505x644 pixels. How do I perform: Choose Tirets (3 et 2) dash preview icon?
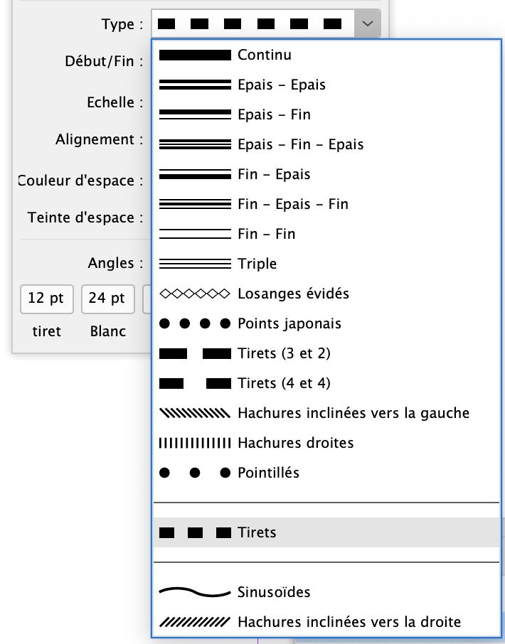click(195, 353)
